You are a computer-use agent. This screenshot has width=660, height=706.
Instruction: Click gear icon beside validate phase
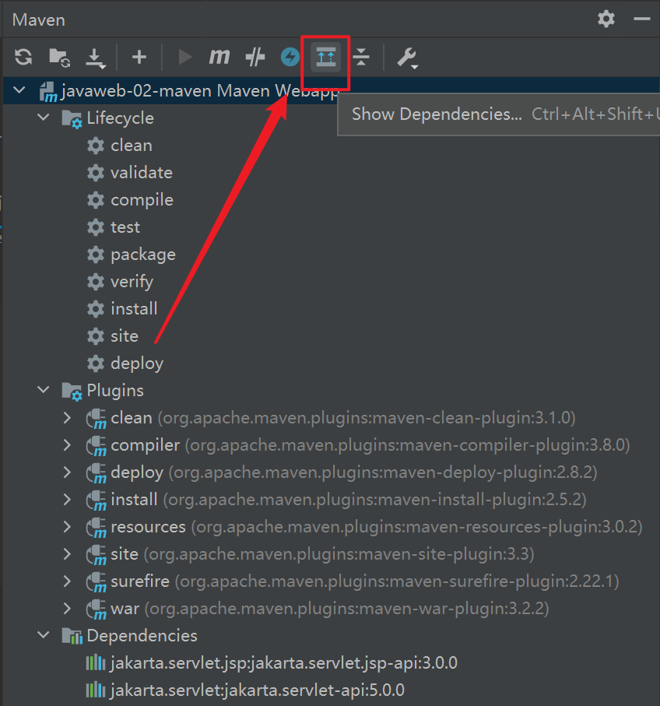(x=96, y=173)
